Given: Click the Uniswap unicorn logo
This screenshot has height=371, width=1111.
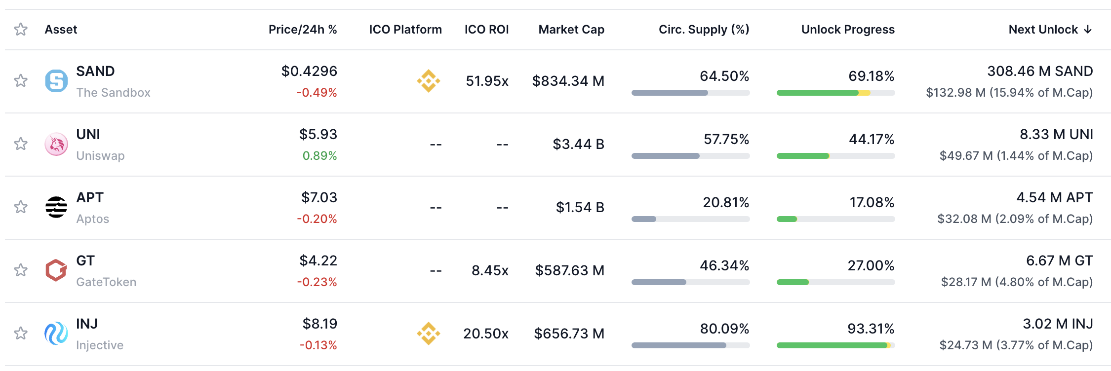Looking at the screenshot, I should click(x=56, y=144).
